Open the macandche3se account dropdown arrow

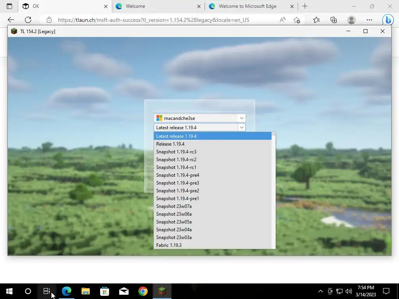(x=242, y=118)
